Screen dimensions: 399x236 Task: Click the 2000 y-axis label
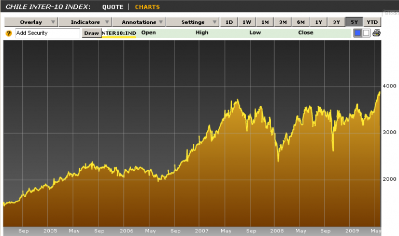(389, 179)
